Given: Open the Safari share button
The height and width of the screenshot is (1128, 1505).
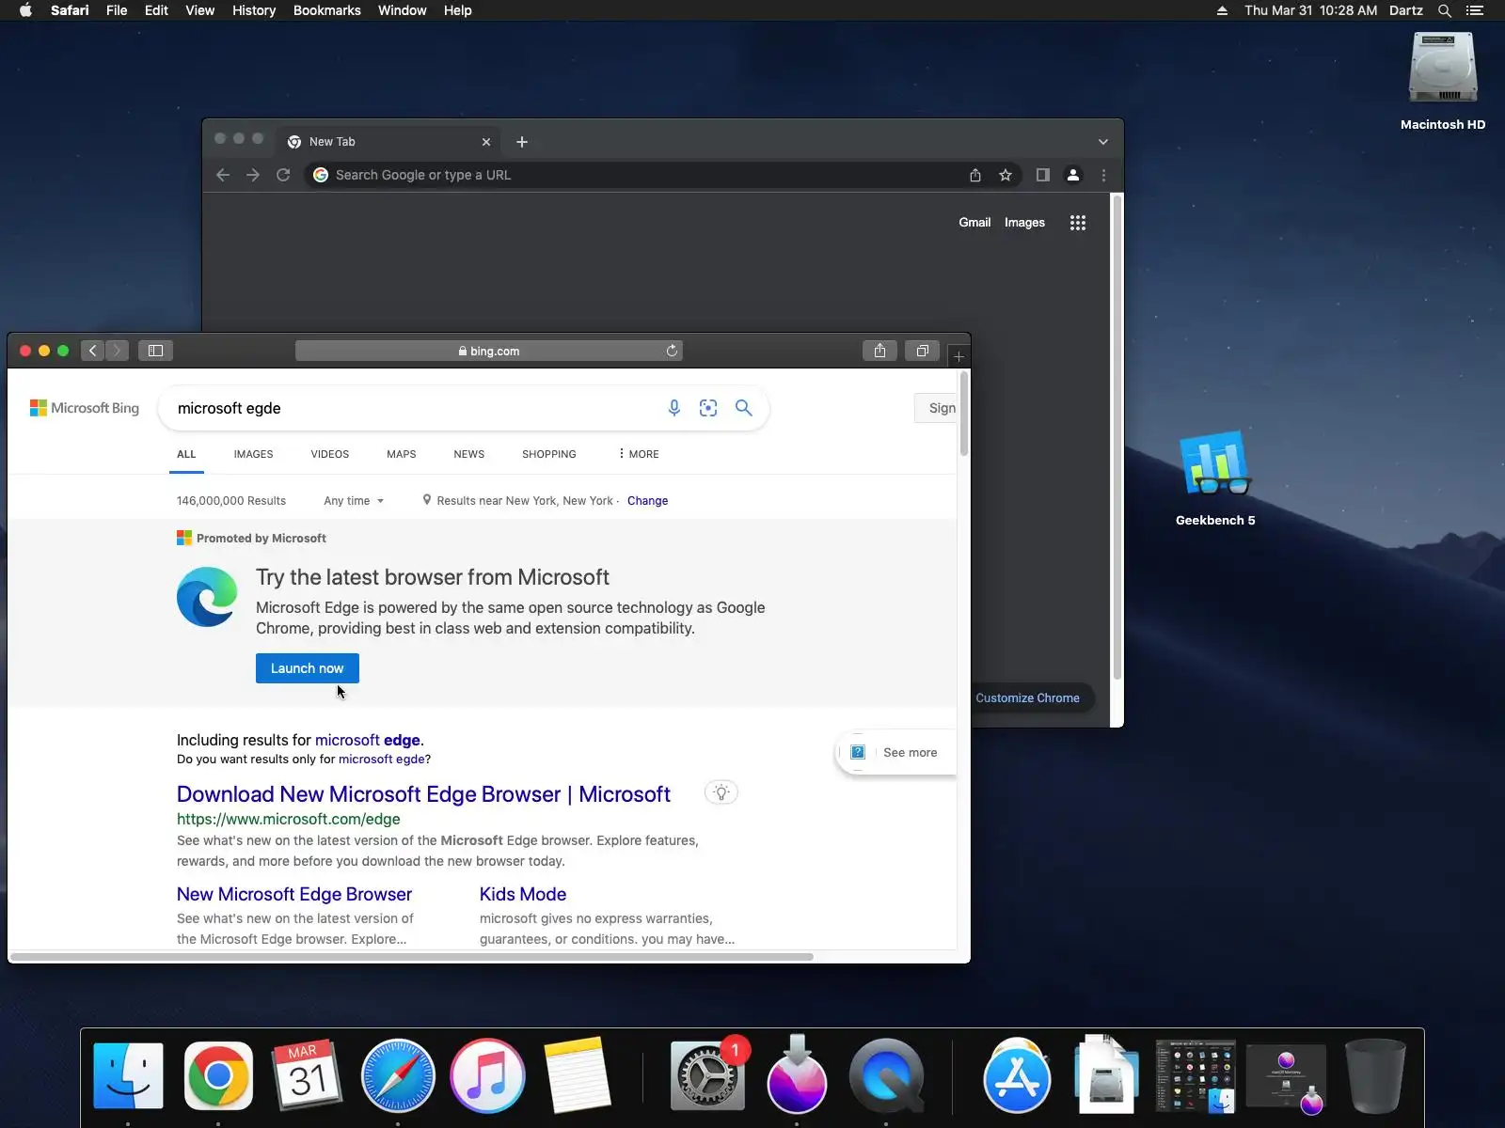Looking at the screenshot, I should 879,351.
